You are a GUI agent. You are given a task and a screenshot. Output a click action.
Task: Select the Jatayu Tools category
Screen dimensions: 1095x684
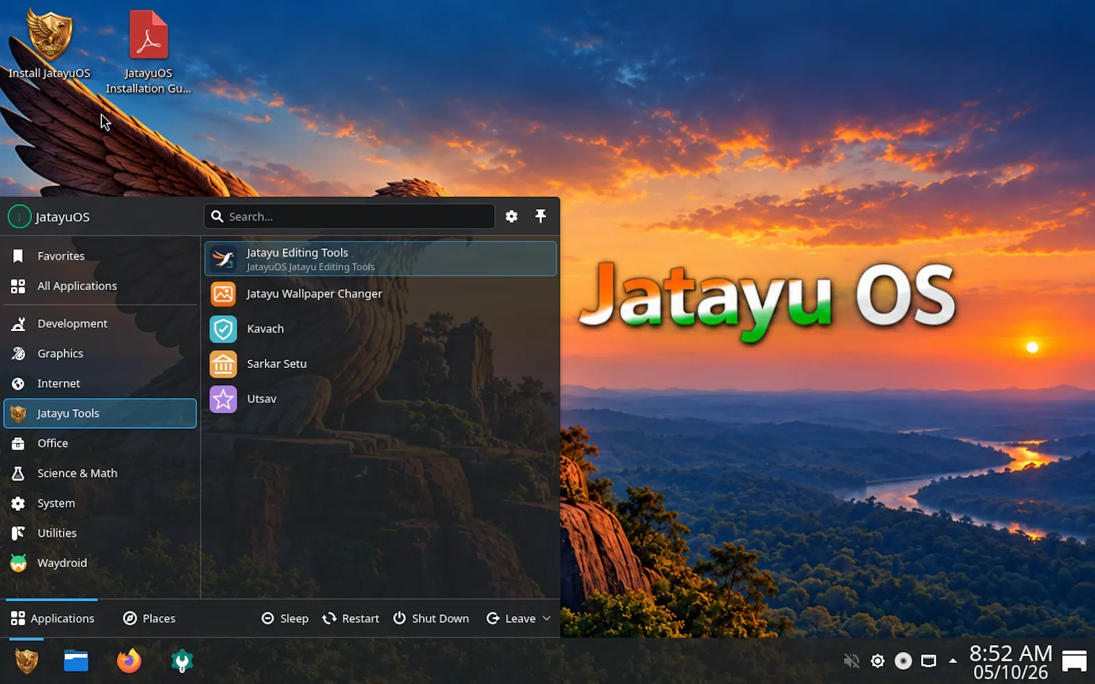click(x=100, y=413)
